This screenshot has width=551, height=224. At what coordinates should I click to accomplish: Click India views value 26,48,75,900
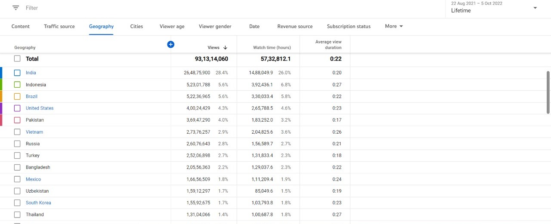(197, 73)
